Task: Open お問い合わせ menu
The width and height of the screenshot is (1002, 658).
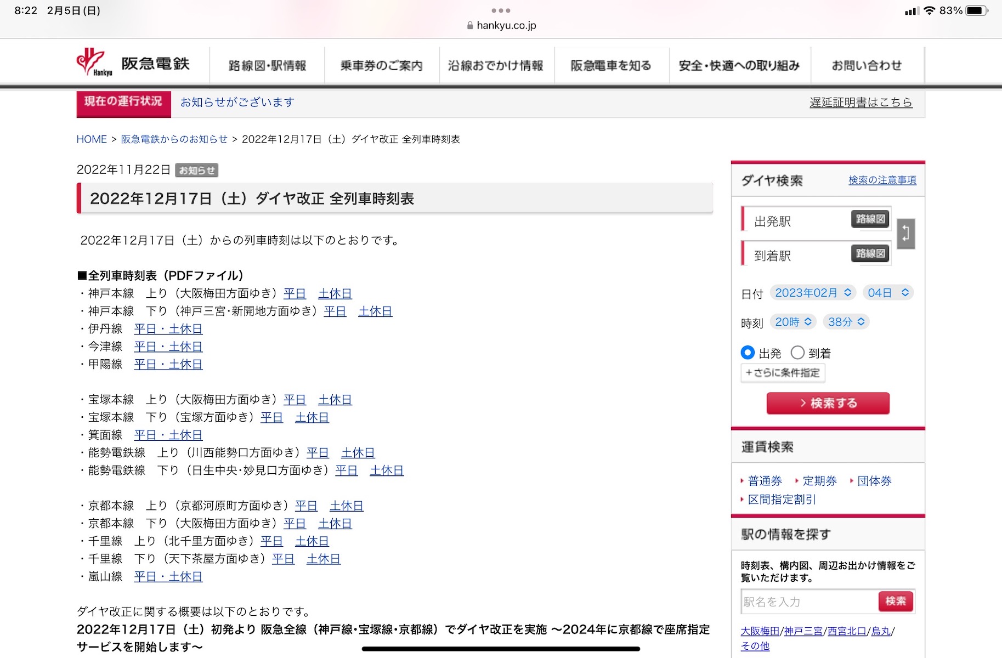Action: (867, 66)
